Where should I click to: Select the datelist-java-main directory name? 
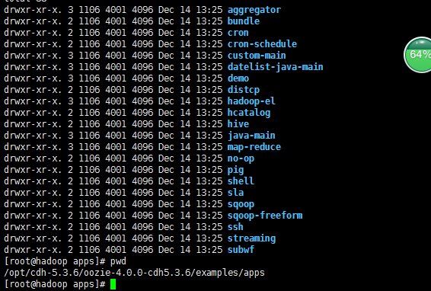pyautogui.click(x=276, y=67)
